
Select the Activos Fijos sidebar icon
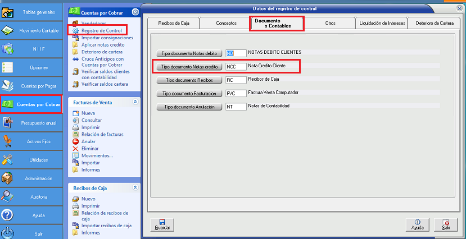pos(8,141)
